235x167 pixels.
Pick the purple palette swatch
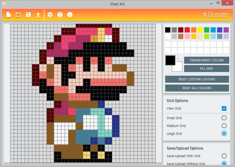pyautogui.click(x=226, y=30)
